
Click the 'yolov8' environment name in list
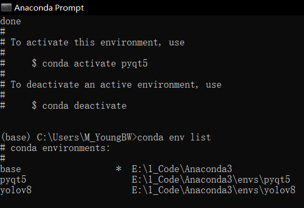pos(16,190)
